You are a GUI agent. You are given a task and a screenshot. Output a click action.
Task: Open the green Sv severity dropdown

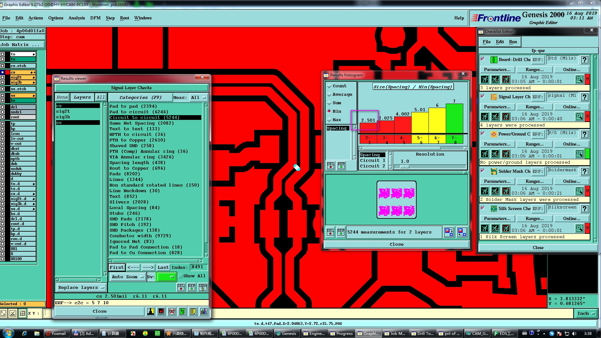pyautogui.click(x=166, y=277)
